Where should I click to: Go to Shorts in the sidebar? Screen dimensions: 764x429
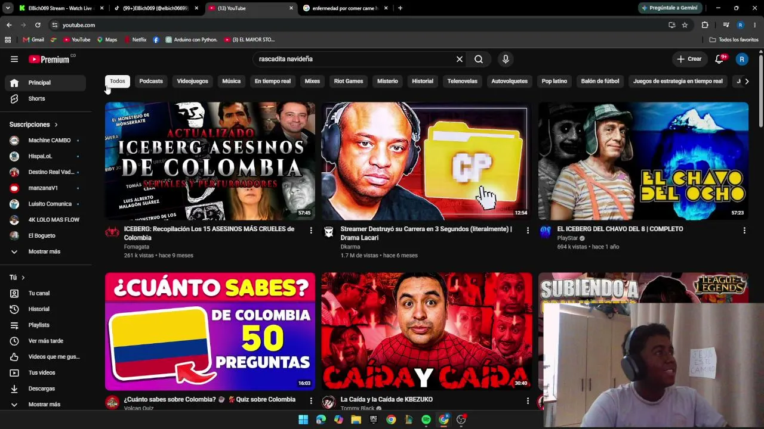coord(45,98)
